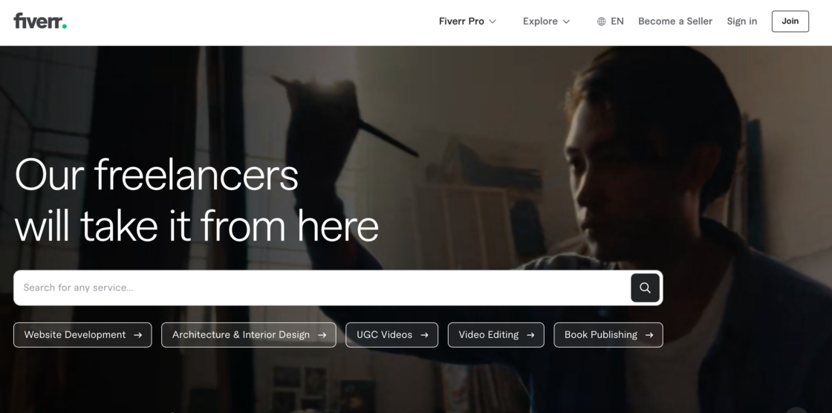Select the Website Development category chip
This screenshot has height=413, width=832.
(x=82, y=335)
